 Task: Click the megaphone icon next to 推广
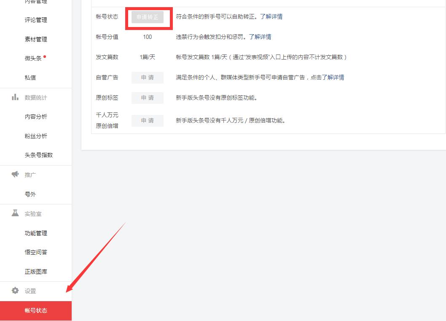point(15,174)
